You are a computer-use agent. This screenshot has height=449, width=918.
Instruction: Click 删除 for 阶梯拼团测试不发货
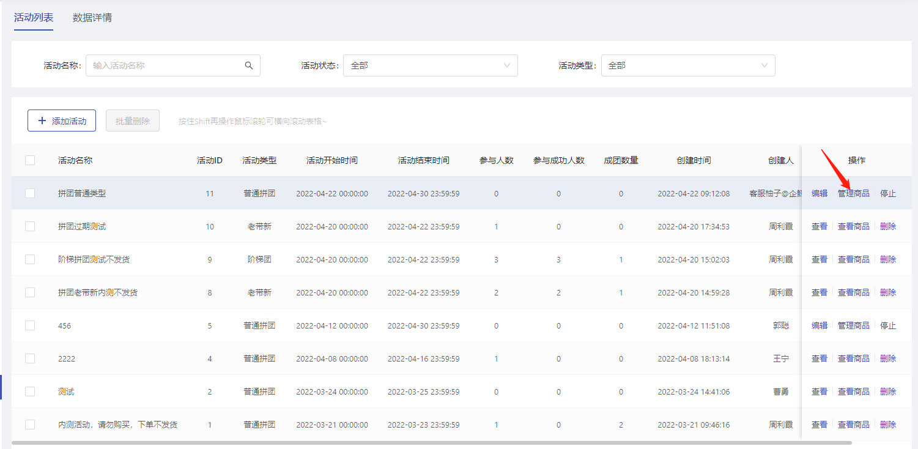(888, 259)
